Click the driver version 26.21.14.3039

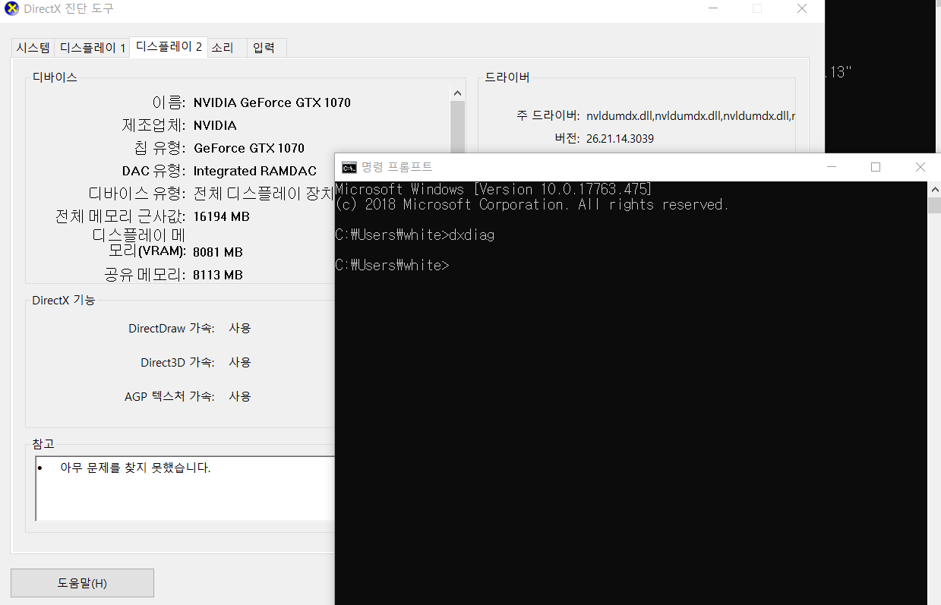pyautogui.click(x=620, y=138)
